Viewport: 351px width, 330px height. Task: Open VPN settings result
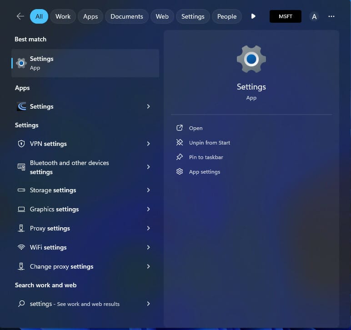point(85,144)
